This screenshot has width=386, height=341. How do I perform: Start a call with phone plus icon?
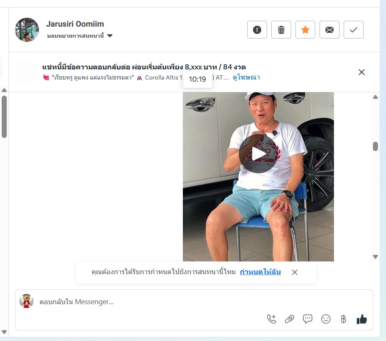[272, 319]
